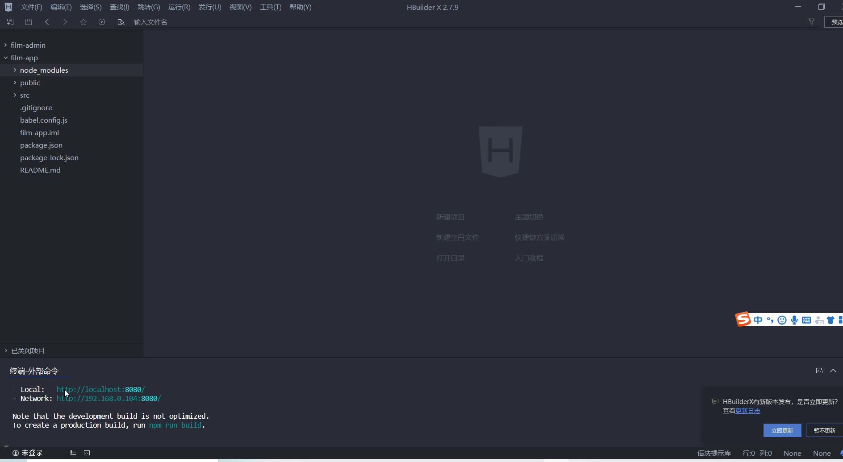This screenshot has width=843, height=462.
Task: Click 新建空白文件 on welcome screen
Action: 457,237
